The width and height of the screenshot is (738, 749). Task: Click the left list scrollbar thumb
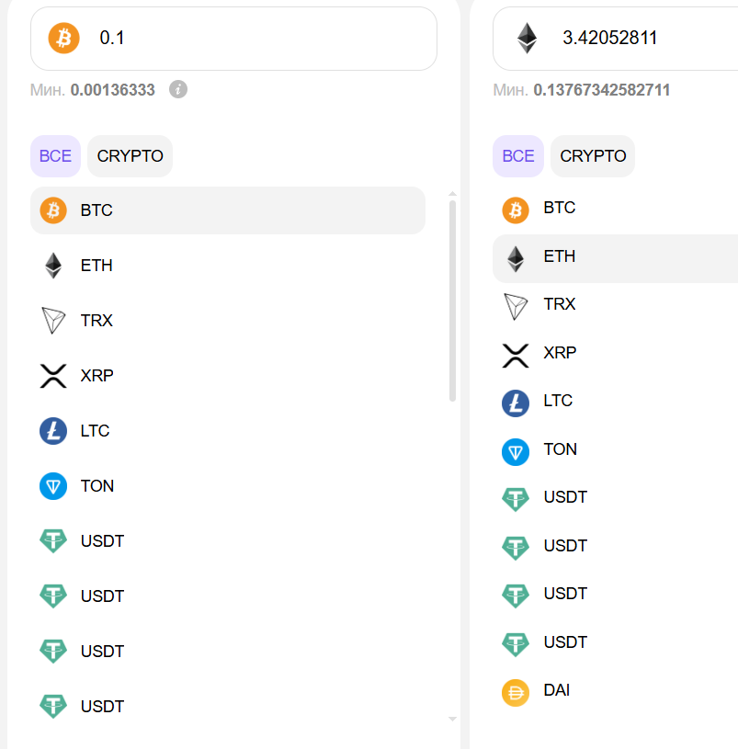point(452,301)
